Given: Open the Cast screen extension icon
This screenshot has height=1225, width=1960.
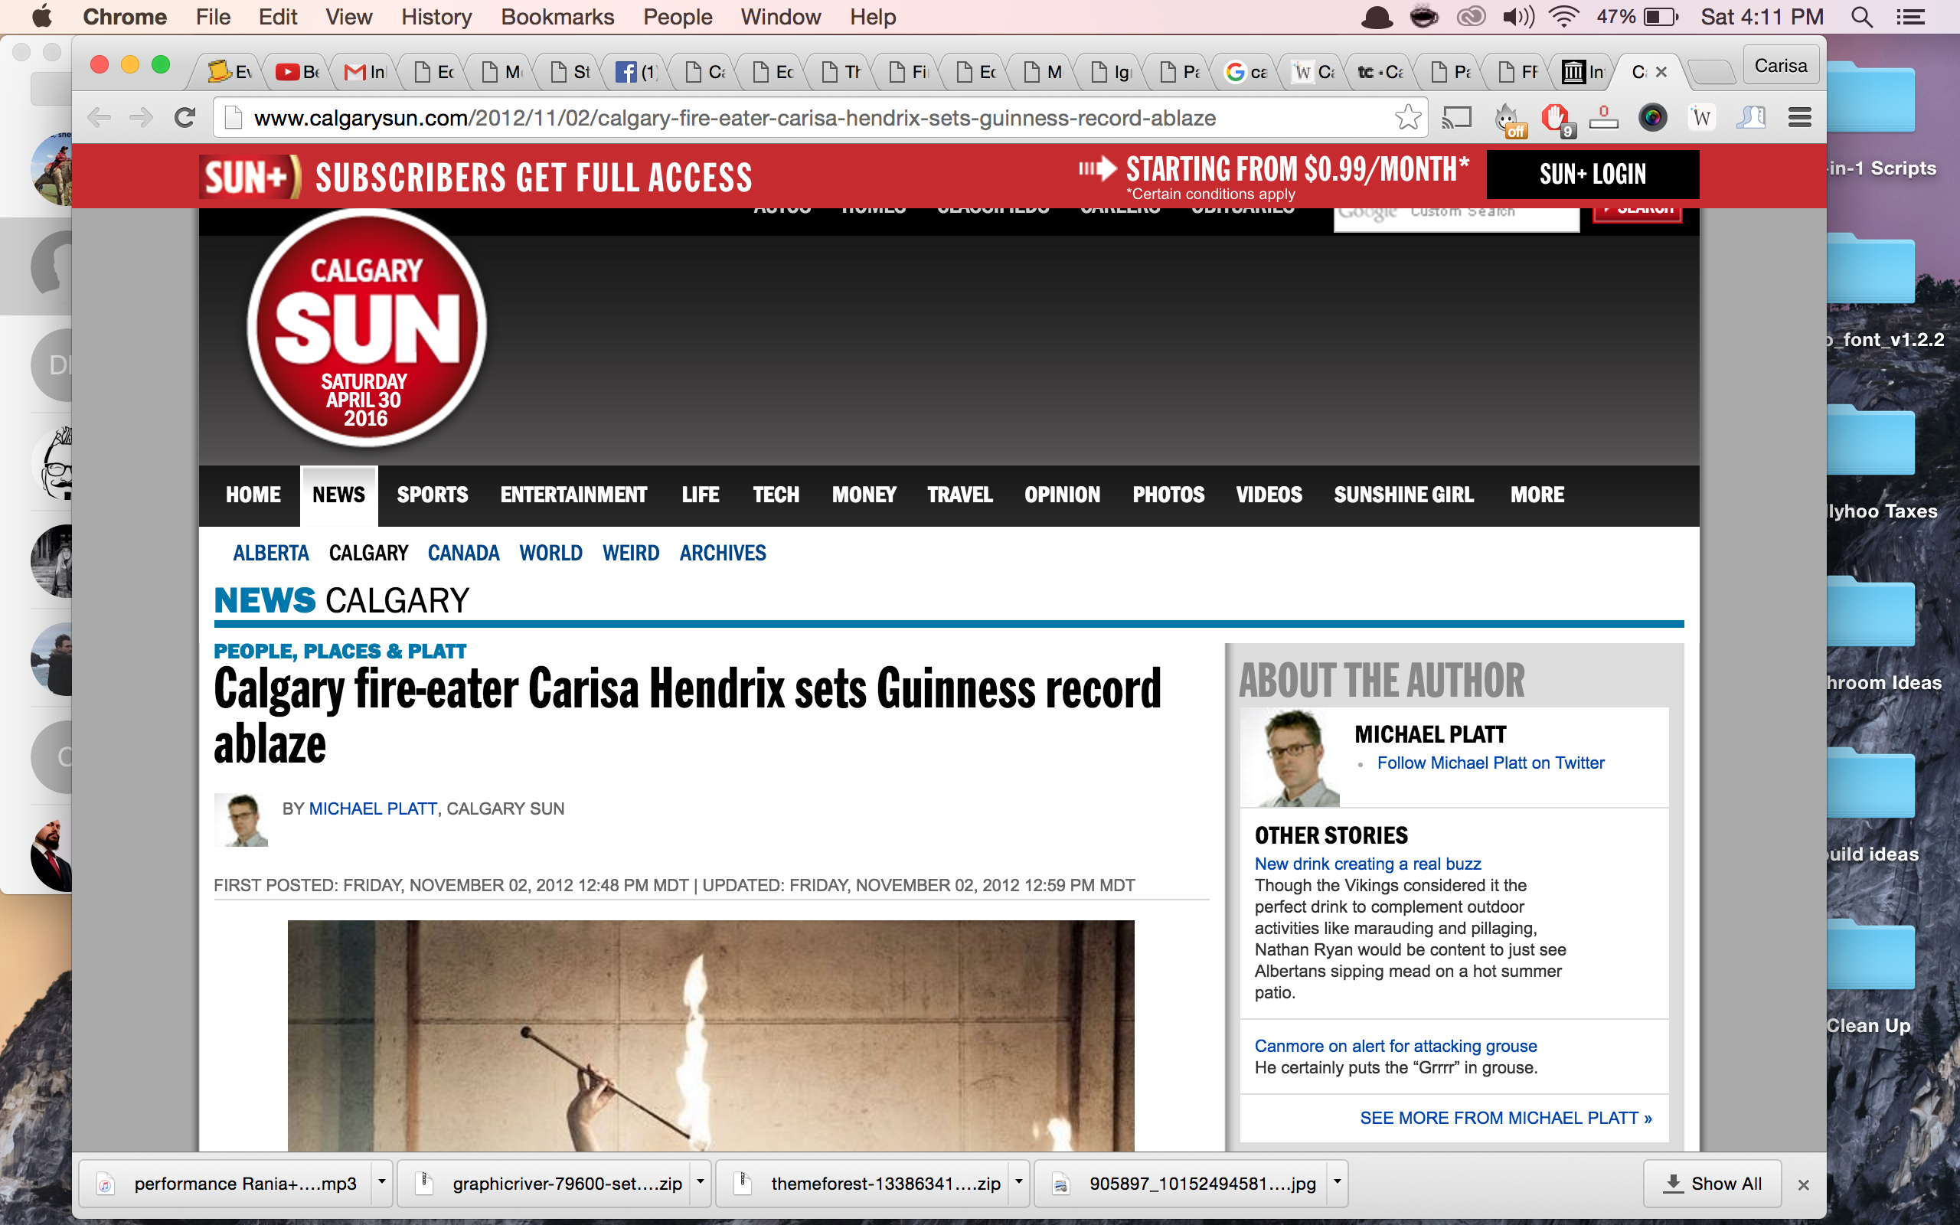Looking at the screenshot, I should [1456, 118].
